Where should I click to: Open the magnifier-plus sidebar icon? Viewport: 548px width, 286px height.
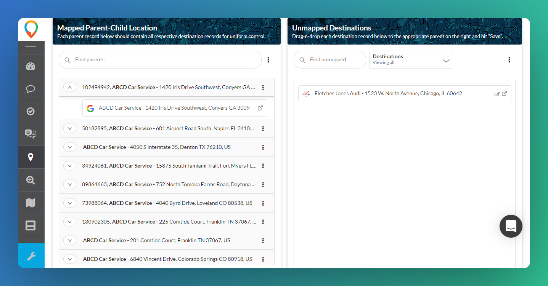(31, 180)
